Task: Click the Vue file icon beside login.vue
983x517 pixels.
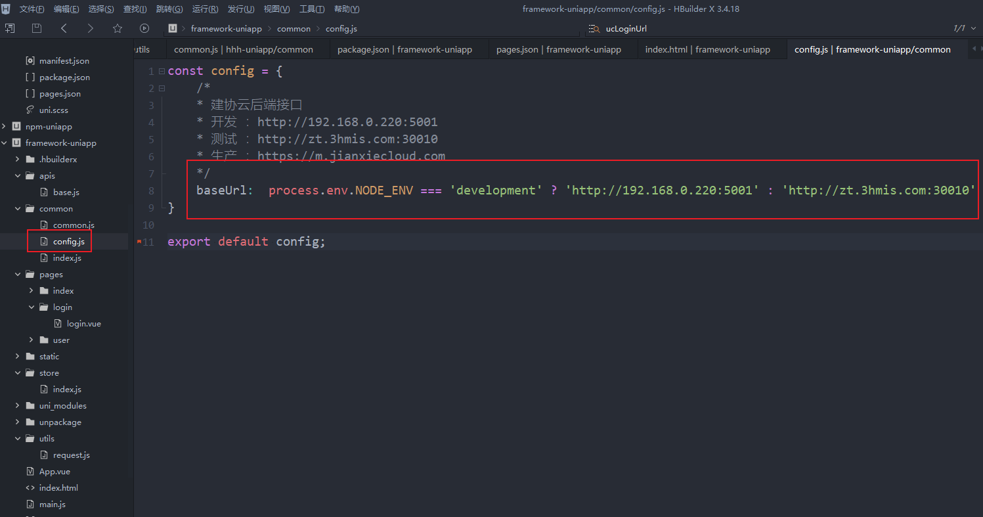Action: [x=58, y=323]
